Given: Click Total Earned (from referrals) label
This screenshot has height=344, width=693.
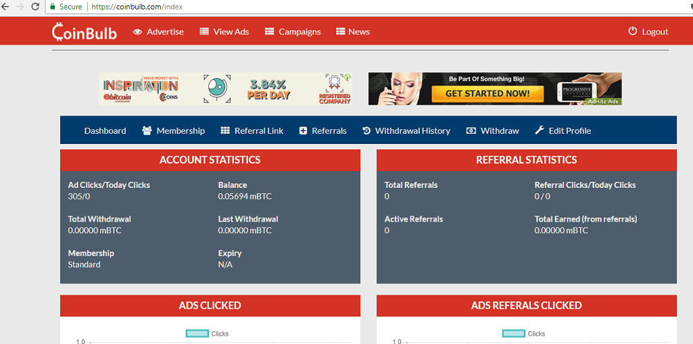Looking at the screenshot, I should [x=586, y=219].
